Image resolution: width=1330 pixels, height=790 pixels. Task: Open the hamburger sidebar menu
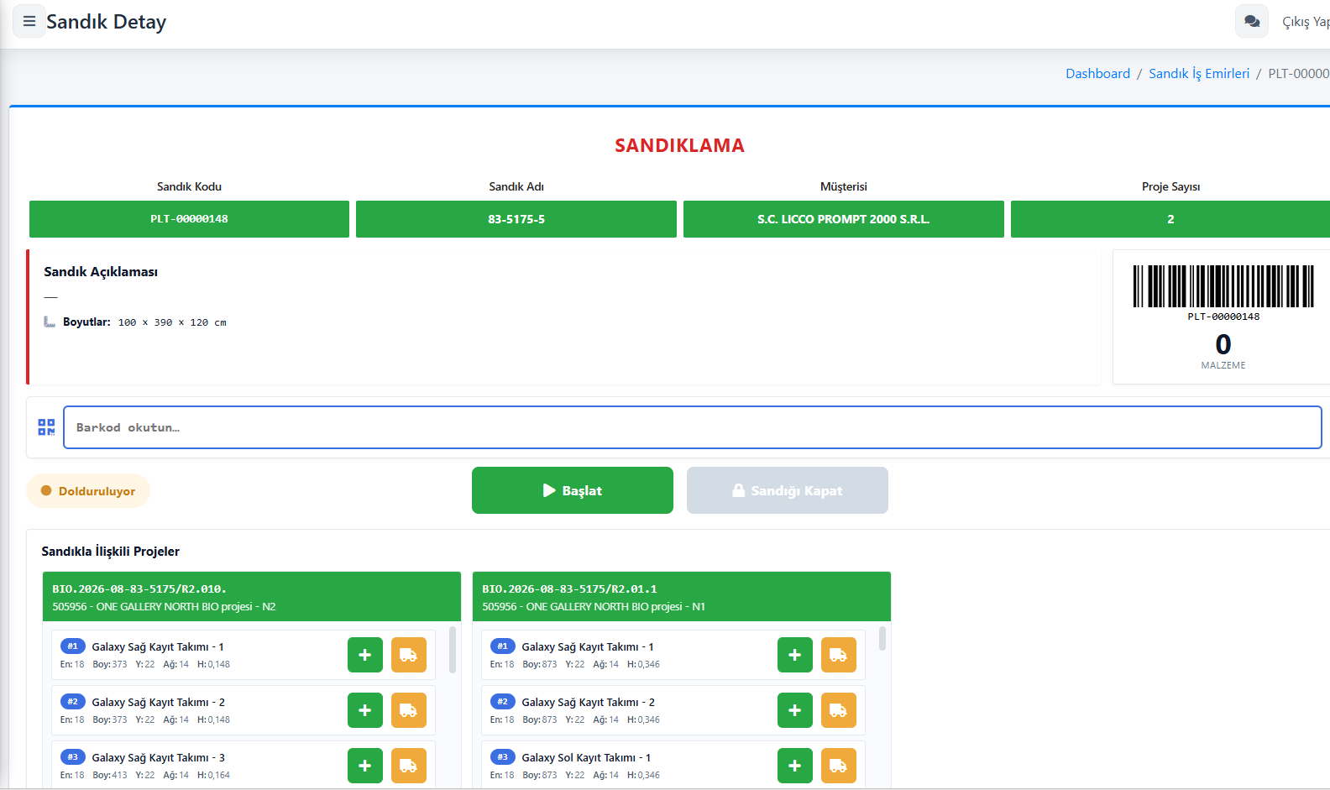tap(29, 21)
